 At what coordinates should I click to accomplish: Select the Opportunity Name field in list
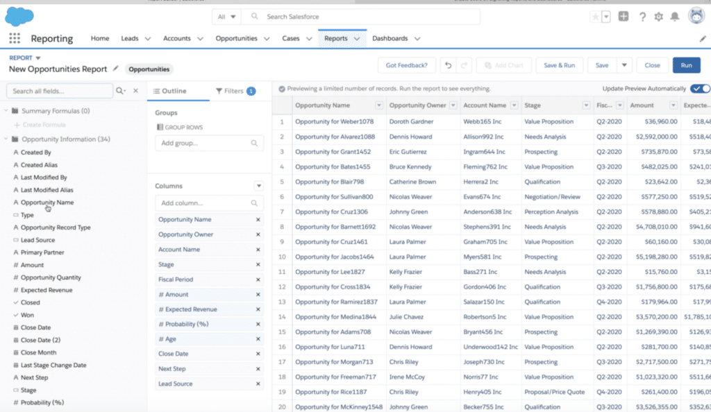coord(47,203)
